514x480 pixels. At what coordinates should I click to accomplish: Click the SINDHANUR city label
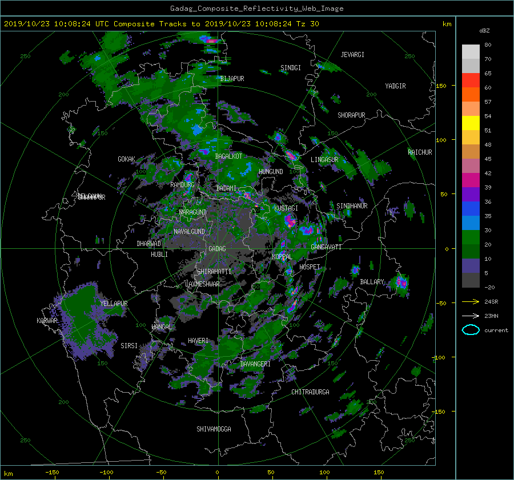(x=352, y=206)
